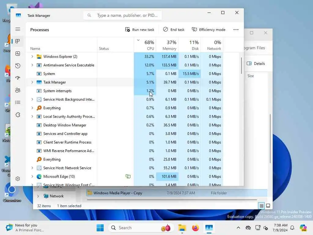The width and height of the screenshot is (313, 235).
Task: Click the search magnifier icon in Task Manager
Action: click(89, 15)
